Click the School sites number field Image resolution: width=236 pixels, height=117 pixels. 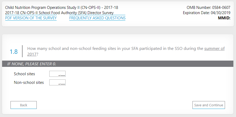pyautogui.click(x=57, y=74)
